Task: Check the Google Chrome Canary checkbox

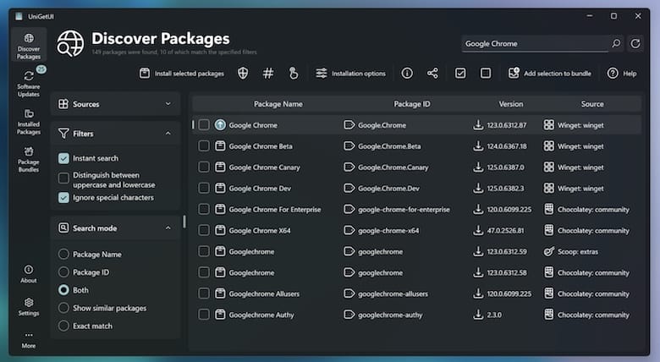Action: (204, 167)
